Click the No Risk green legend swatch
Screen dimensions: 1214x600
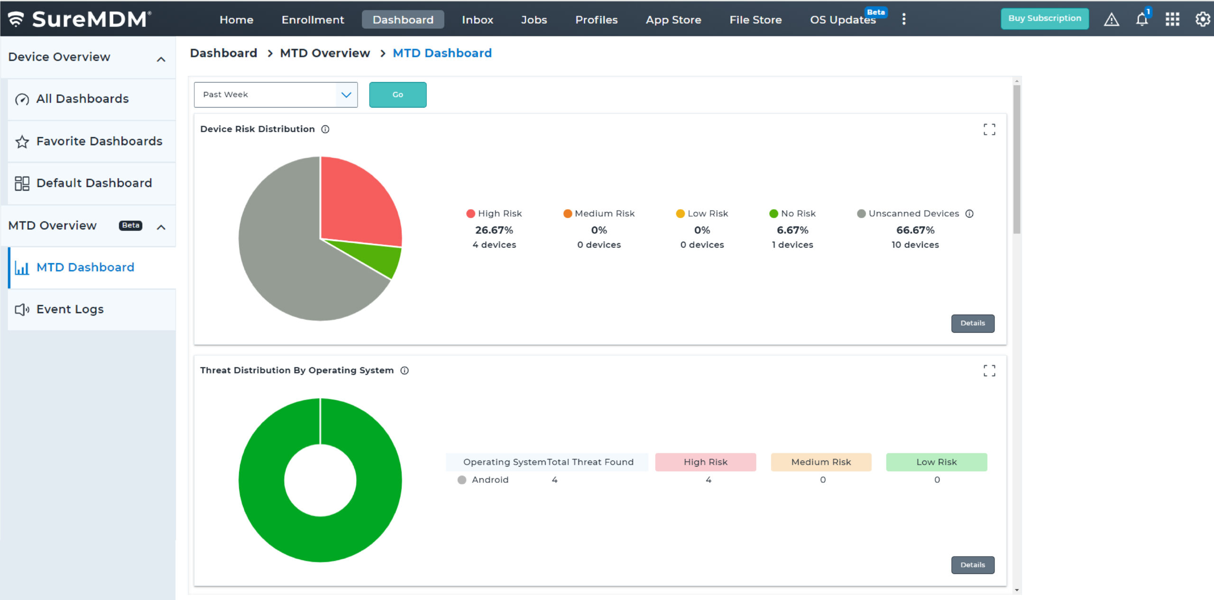[x=773, y=214]
